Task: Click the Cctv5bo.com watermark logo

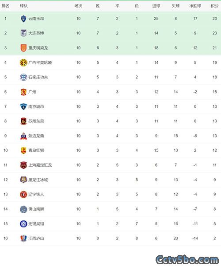Action: point(187,259)
